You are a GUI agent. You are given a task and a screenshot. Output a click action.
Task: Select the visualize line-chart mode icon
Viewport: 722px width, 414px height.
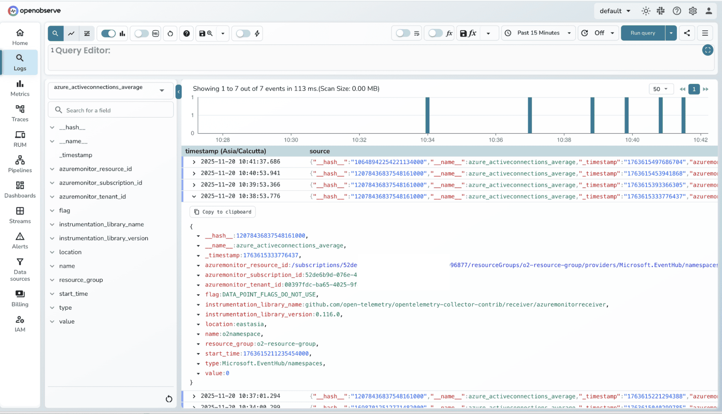pos(71,33)
